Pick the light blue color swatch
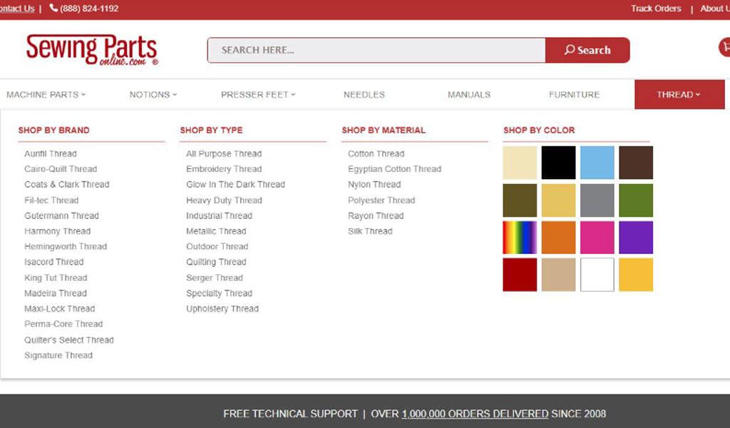The width and height of the screenshot is (730, 428). (x=597, y=163)
